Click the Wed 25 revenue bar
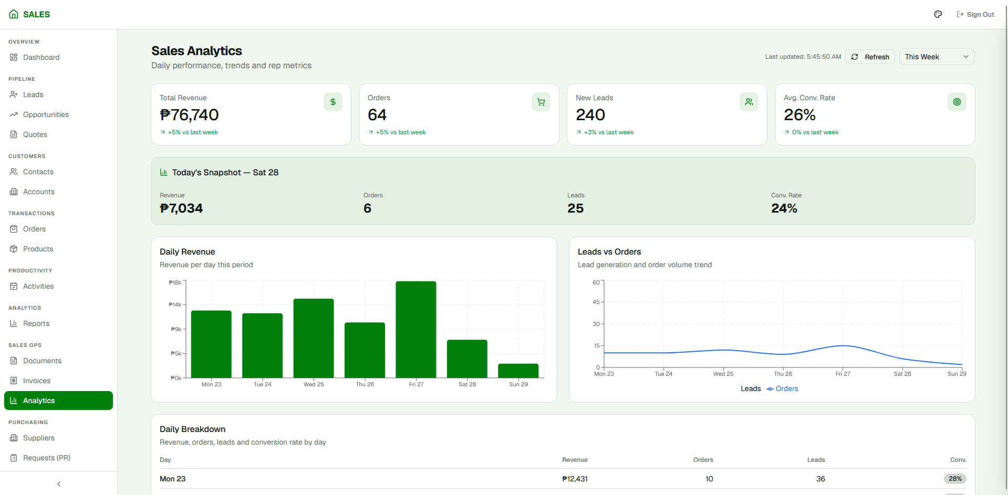The image size is (1008, 495). coord(314,338)
